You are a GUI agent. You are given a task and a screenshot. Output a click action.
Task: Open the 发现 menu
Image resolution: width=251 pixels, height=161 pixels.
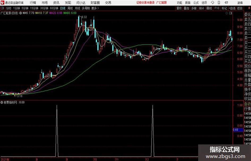coord(68,3)
